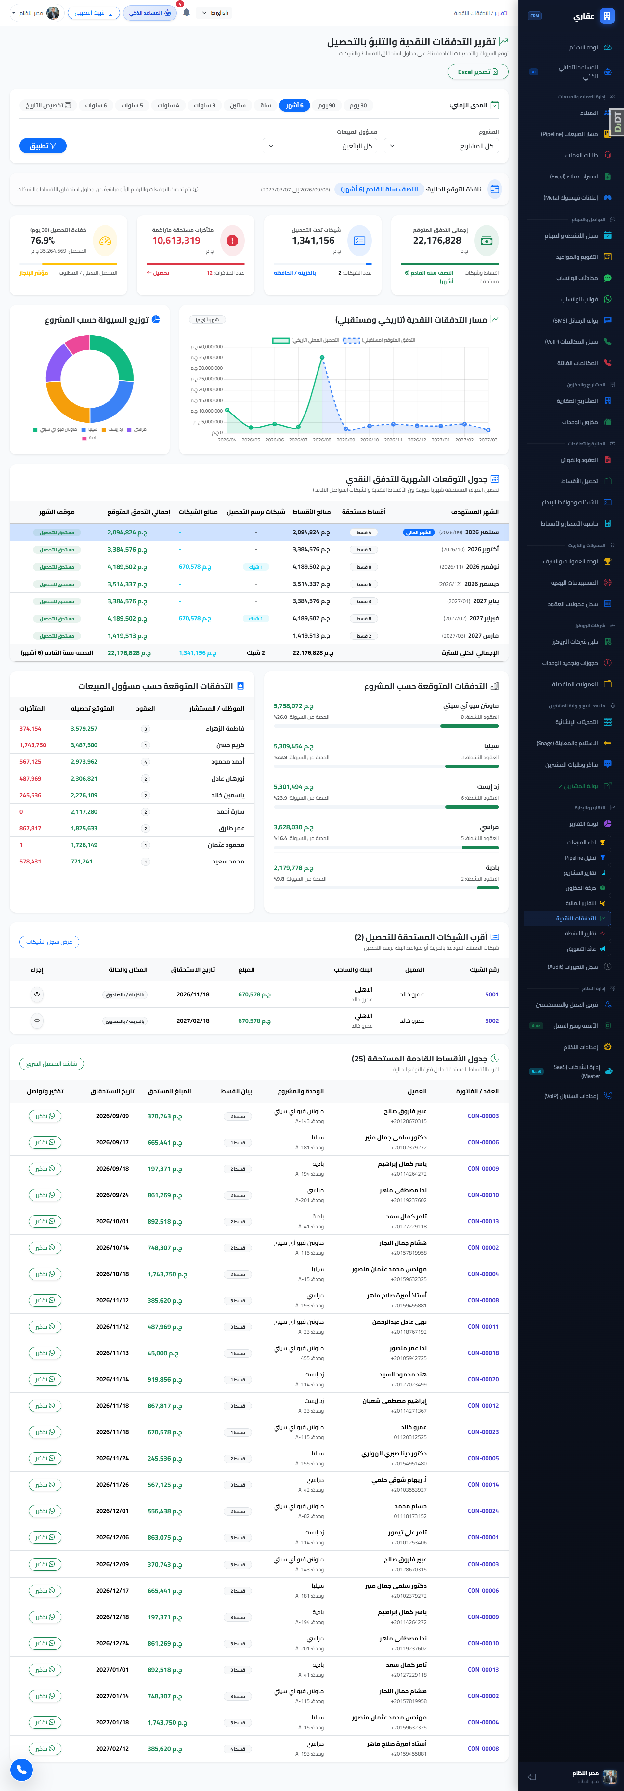The height and width of the screenshot is (1791, 624).
Task: Click the تطبيق apply filter button
Action: click(43, 146)
